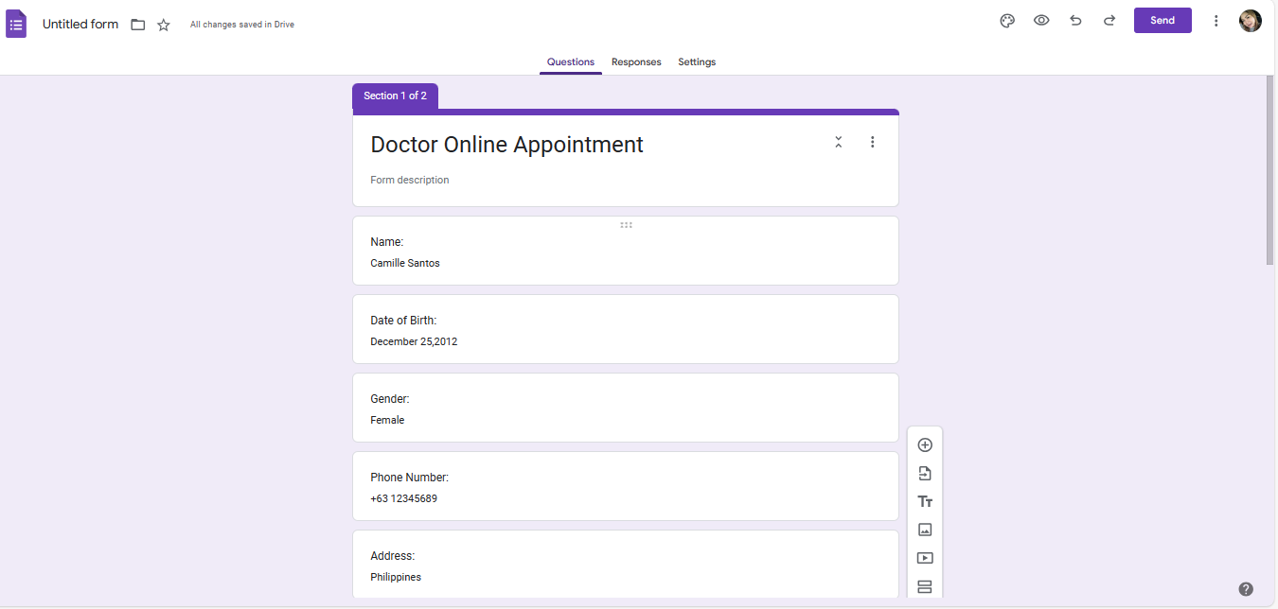Open the Google Forms home icon
This screenshot has height=609, width=1278.
[16, 24]
